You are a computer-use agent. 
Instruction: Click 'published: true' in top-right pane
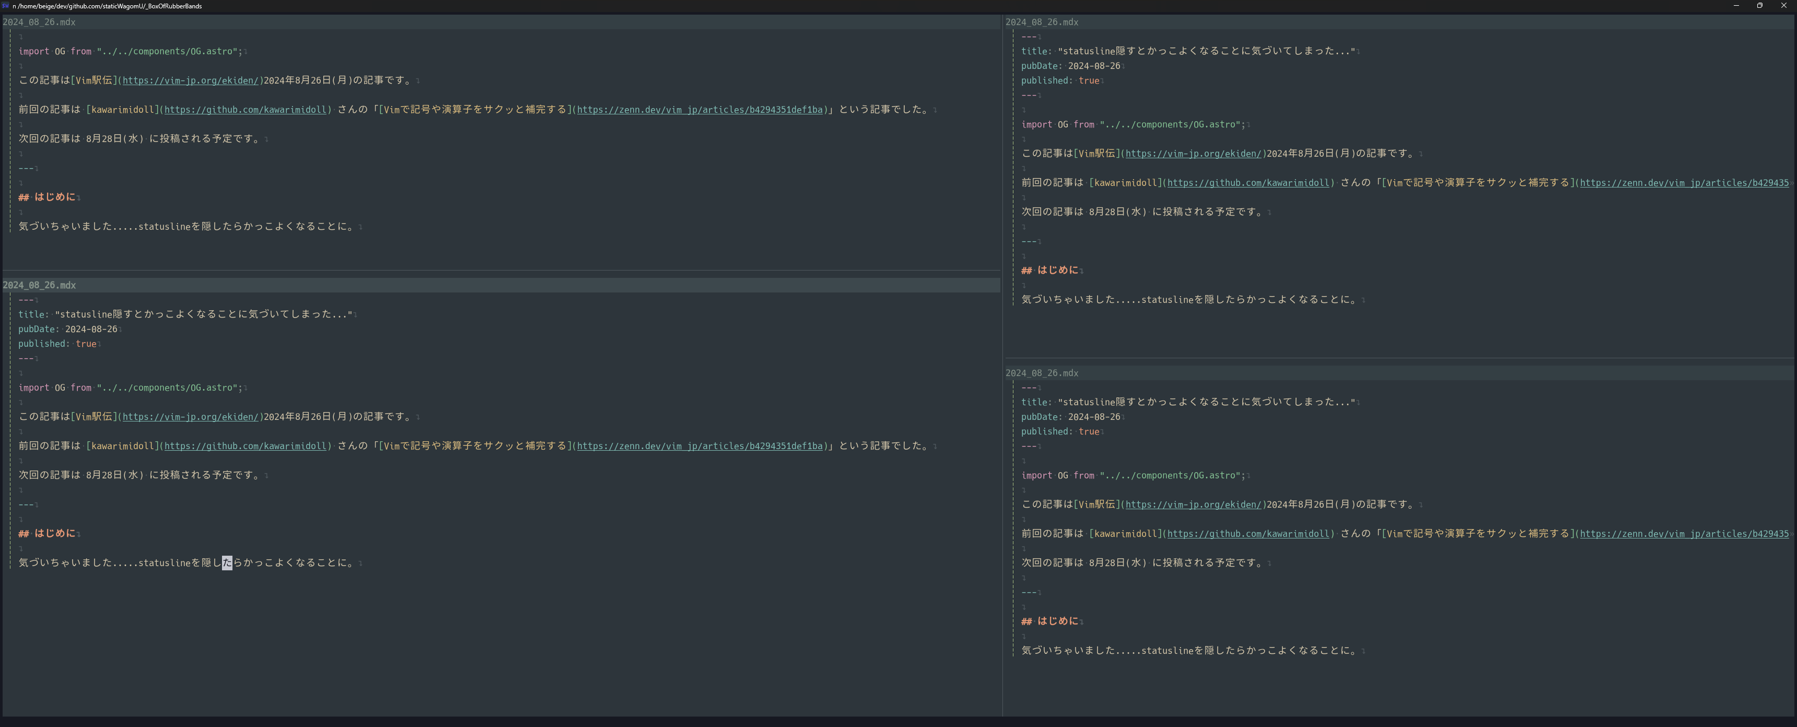click(x=1059, y=81)
